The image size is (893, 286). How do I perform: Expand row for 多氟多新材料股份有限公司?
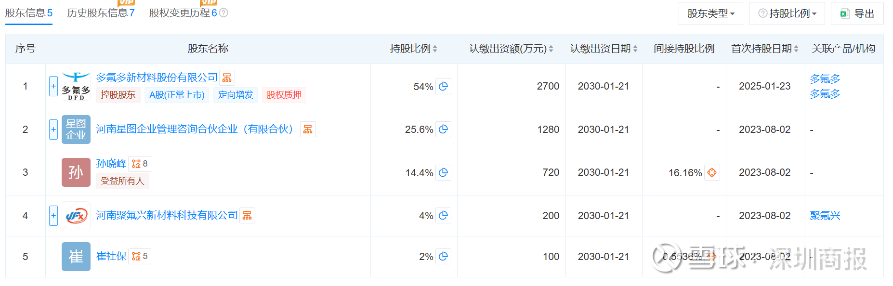pyautogui.click(x=53, y=86)
